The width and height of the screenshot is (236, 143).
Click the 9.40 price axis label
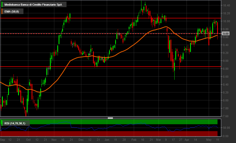pos(226,45)
